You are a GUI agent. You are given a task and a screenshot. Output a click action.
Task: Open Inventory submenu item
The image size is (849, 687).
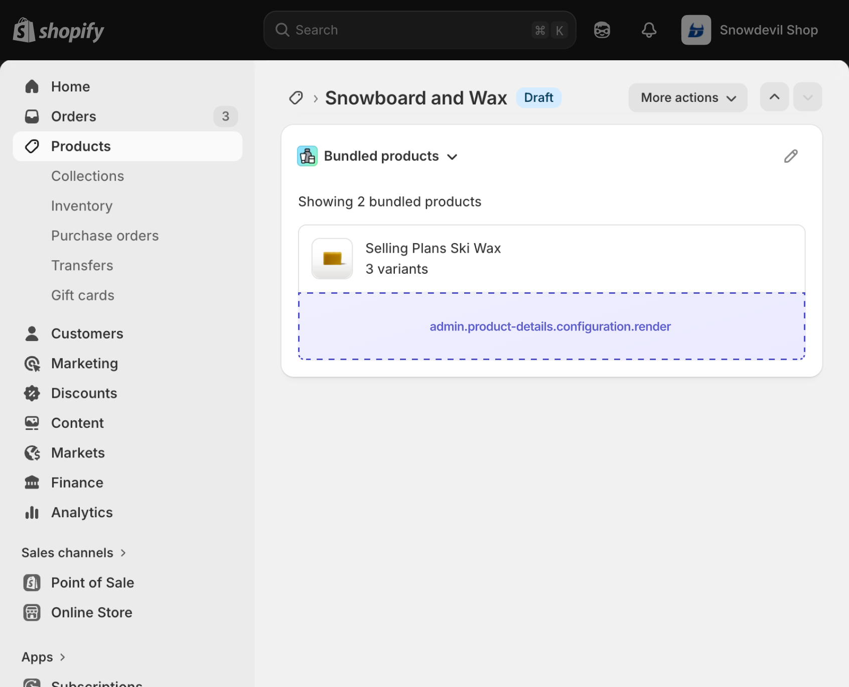click(x=82, y=206)
